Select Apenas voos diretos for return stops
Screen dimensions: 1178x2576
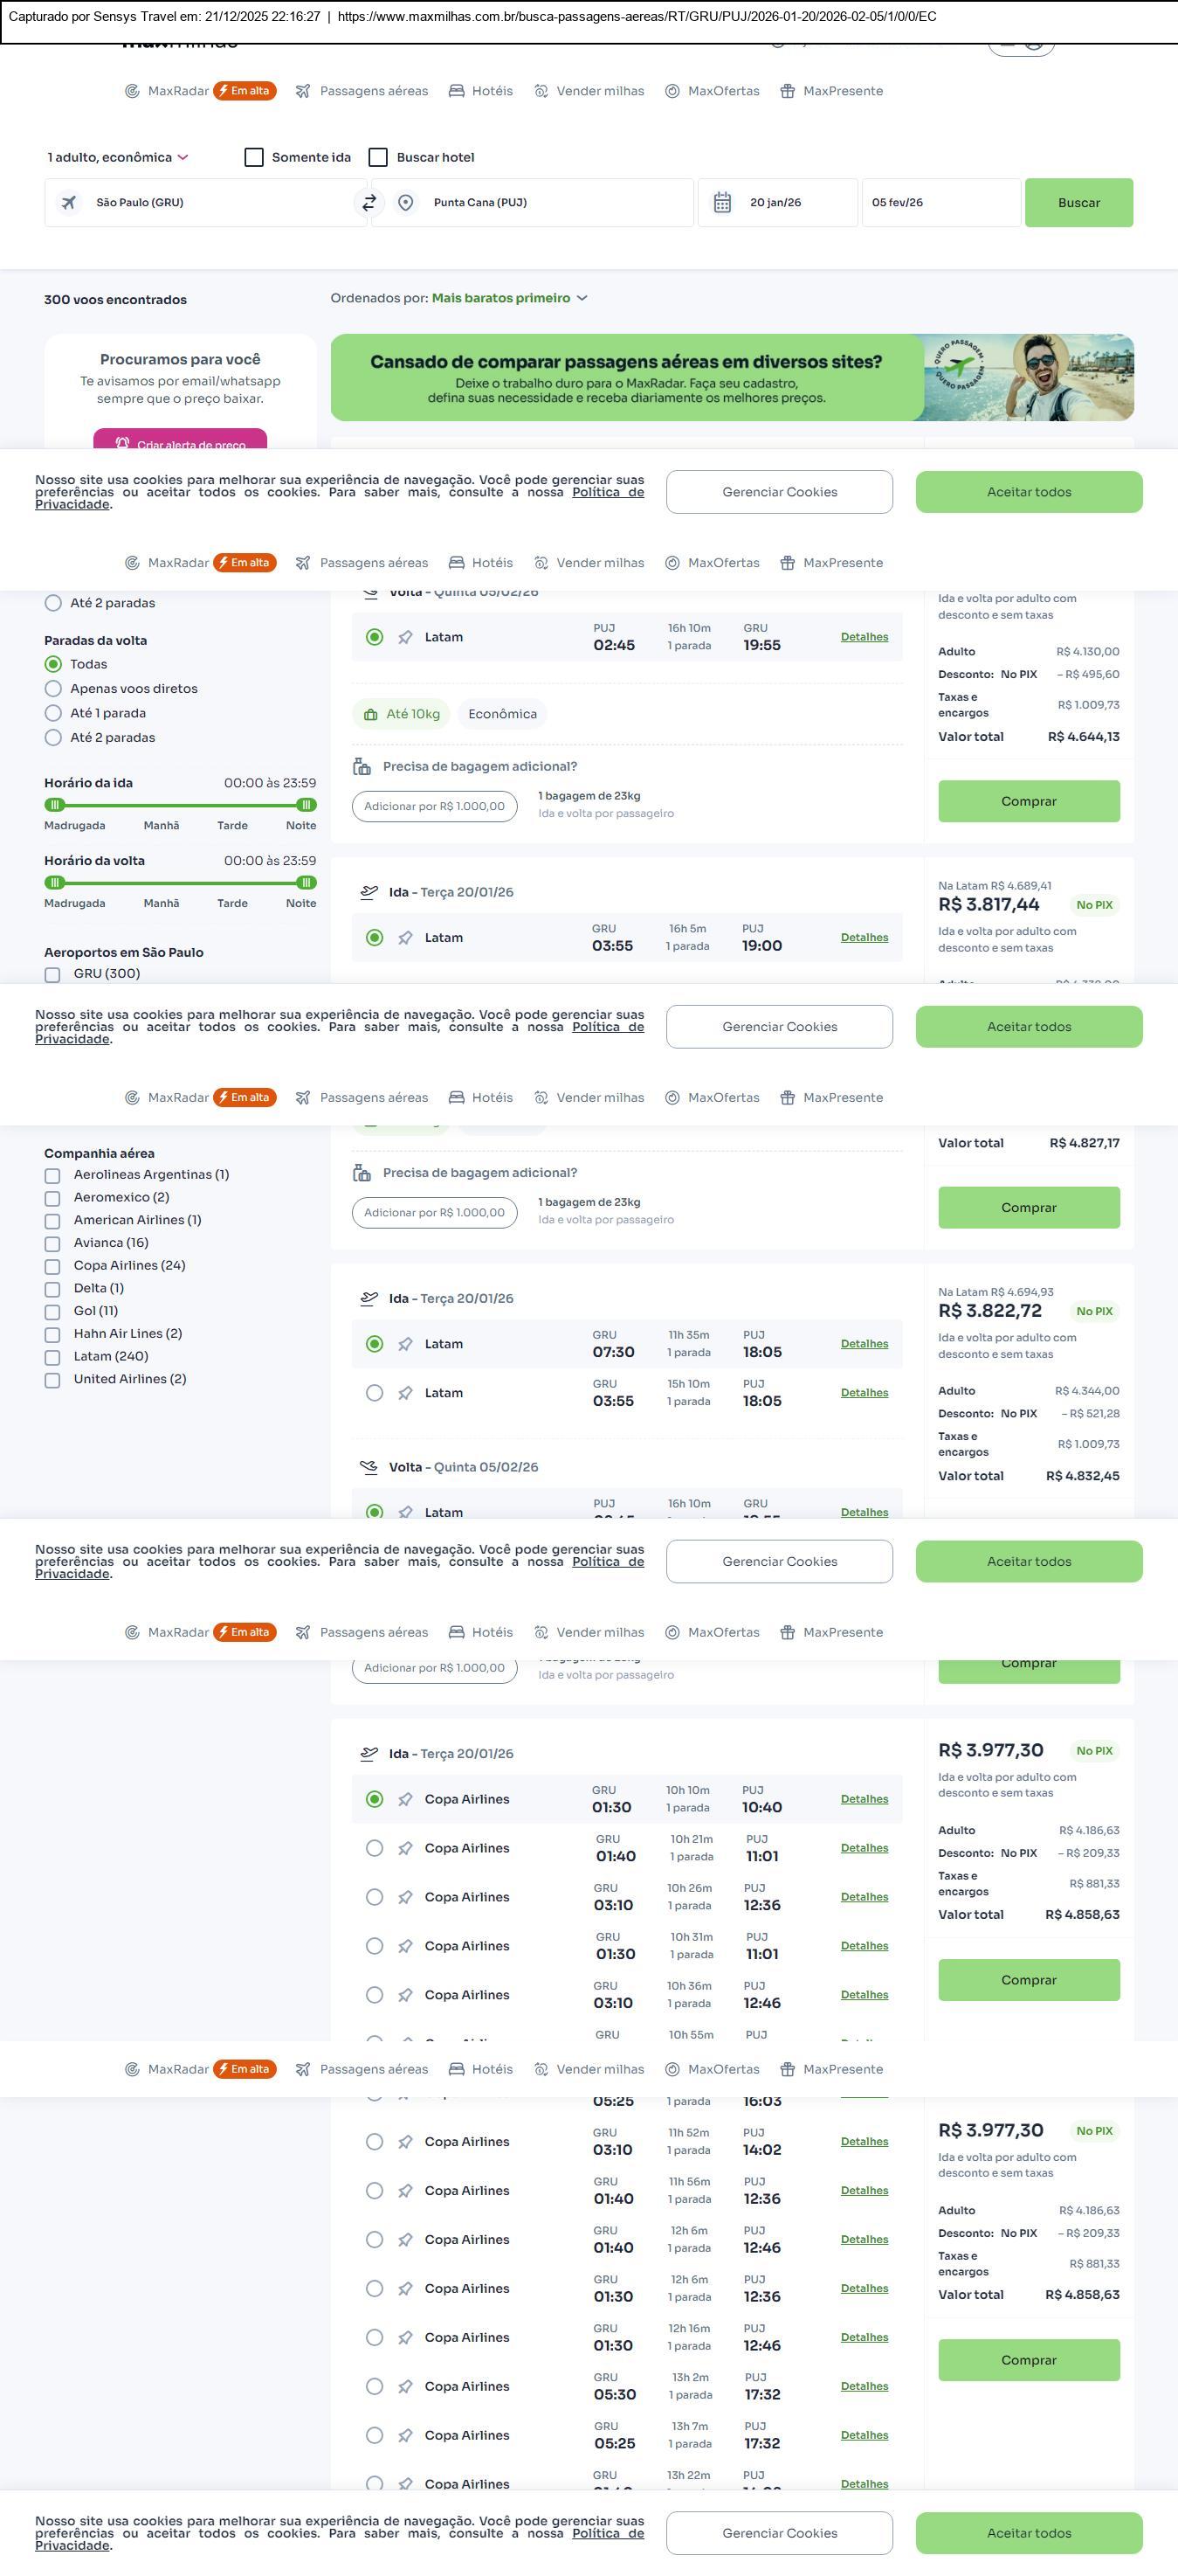tap(54, 689)
